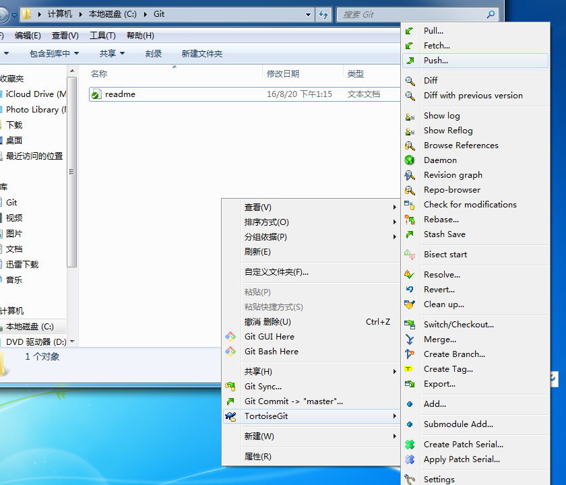Viewport: 566px width, 485px height.
Task: Click navigation pane scroll down arrow
Action: [72, 342]
